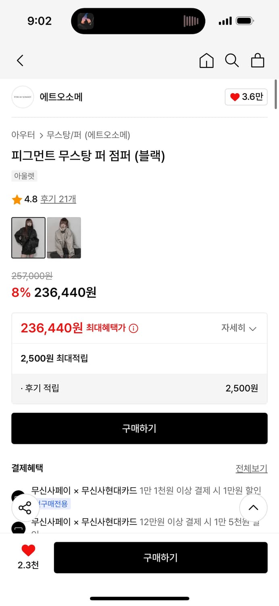Image resolution: width=279 pixels, height=606 pixels.
Task: Toggle product like heart showing 2.3천
Action: (28, 556)
